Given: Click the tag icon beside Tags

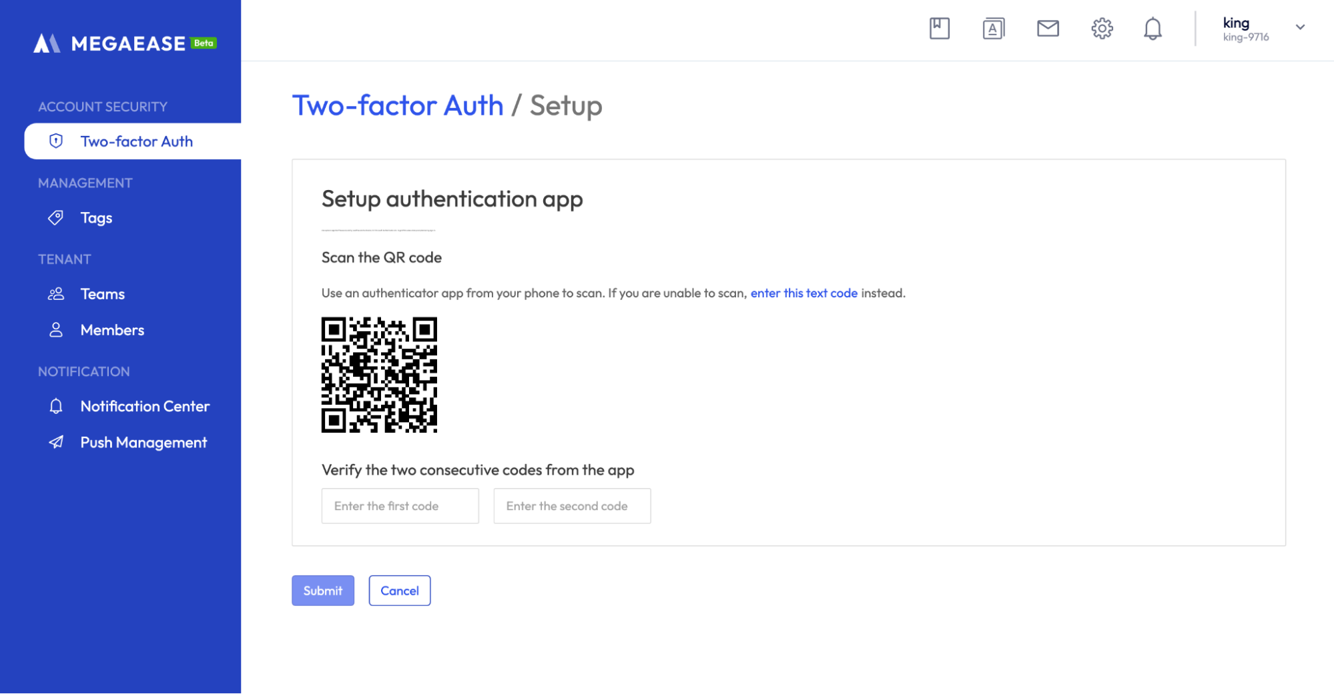Looking at the screenshot, I should tap(56, 218).
